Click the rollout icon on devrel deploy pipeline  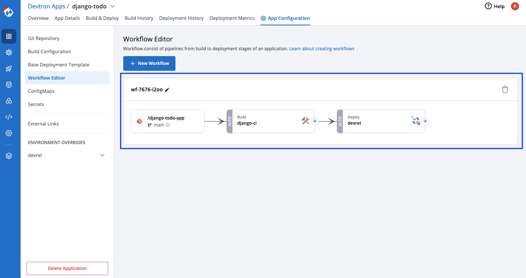tap(416, 121)
